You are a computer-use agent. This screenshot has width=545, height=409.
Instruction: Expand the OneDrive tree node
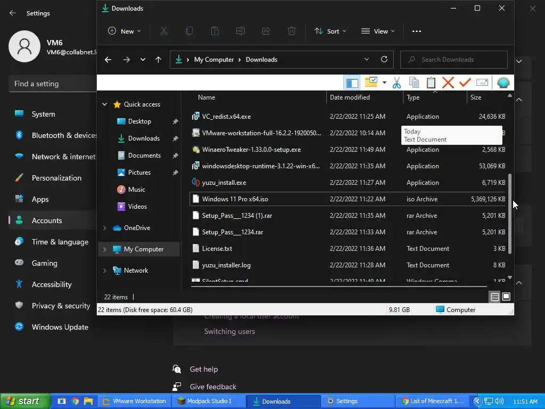pos(105,228)
